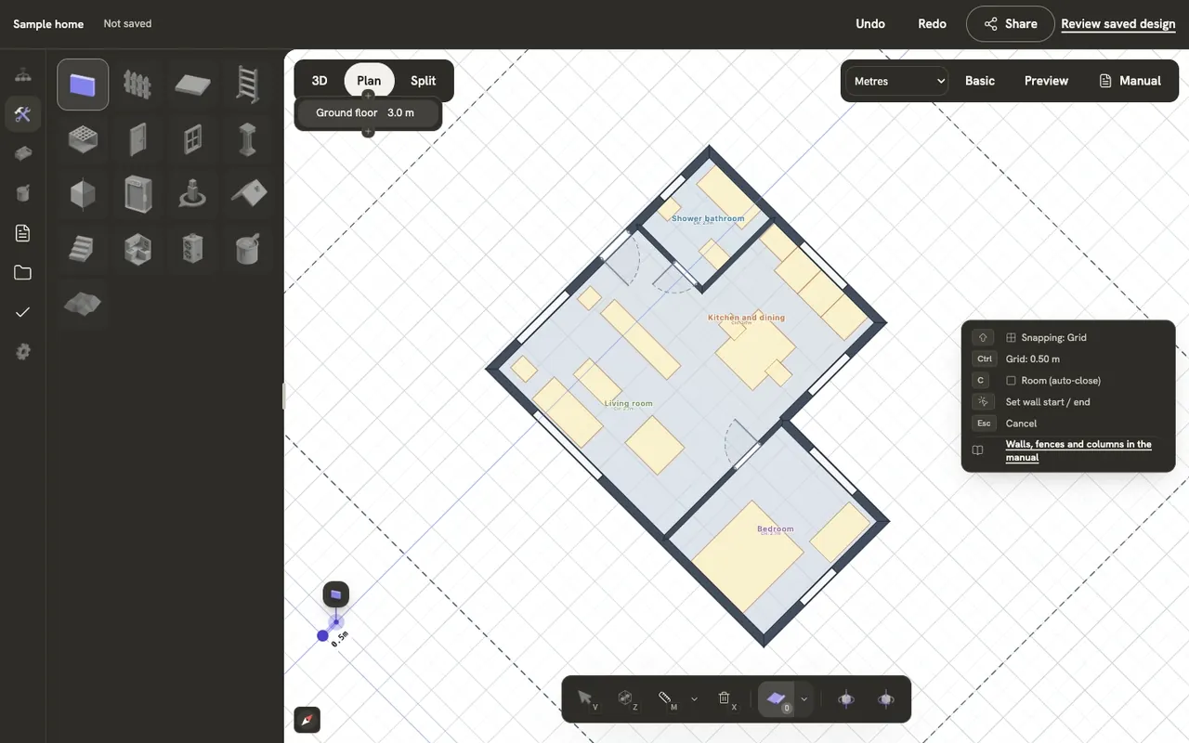Click the Undo button
1189x743 pixels.
click(x=870, y=24)
